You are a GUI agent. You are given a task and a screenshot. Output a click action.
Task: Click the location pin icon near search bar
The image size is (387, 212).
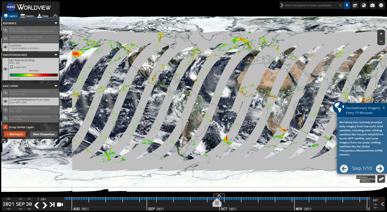pos(347,5)
